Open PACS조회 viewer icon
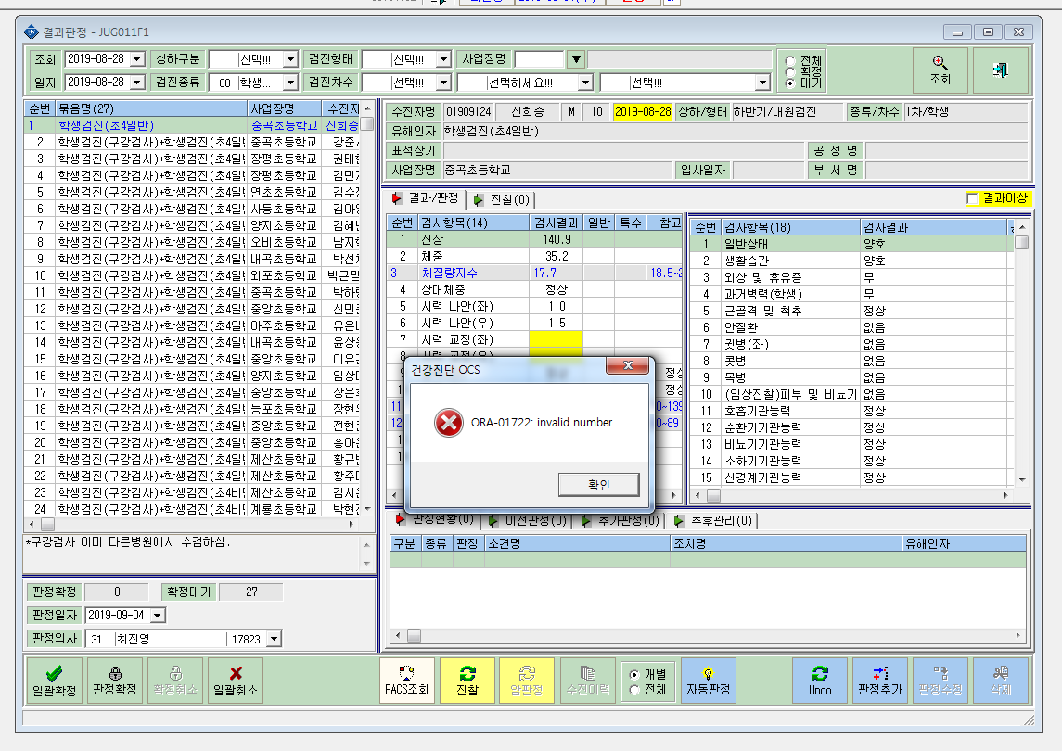The image size is (1062, 751). (406, 672)
